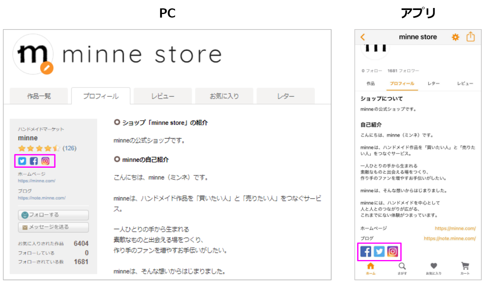Tap the お気に入り heart icon in app bar
Image resolution: width=487 pixels, height=288 pixels.
click(x=433, y=269)
